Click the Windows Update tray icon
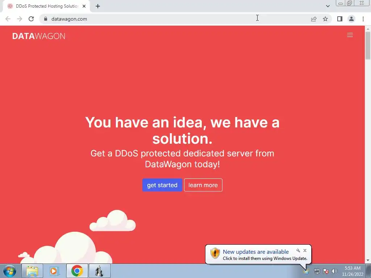 click(x=306, y=271)
